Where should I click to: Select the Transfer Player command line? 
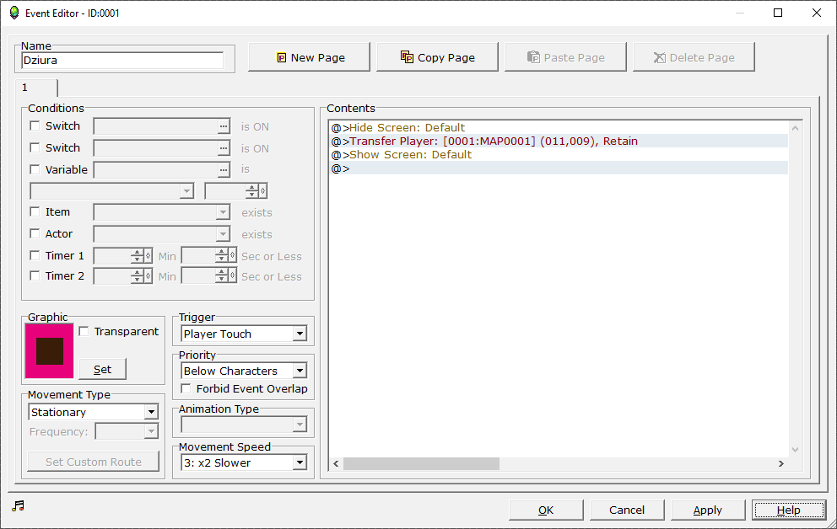pos(559,141)
